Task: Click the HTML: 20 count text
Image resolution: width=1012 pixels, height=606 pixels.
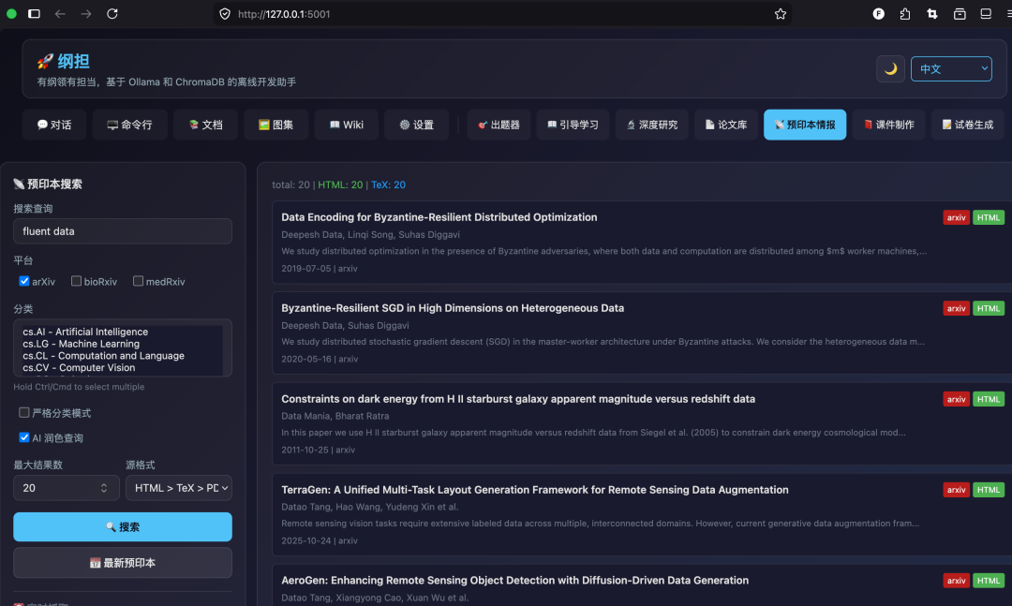Action: [340, 185]
